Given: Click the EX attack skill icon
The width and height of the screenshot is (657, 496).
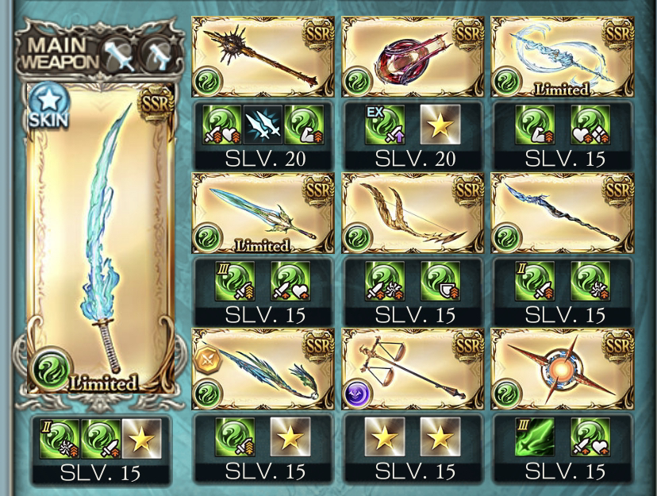Looking at the screenshot, I should pyautogui.click(x=385, y=125).
